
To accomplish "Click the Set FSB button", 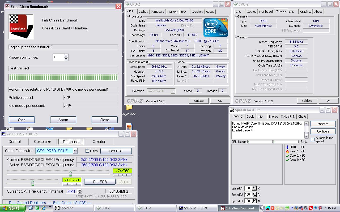I will pyautogui.click(x=100, y=182).
